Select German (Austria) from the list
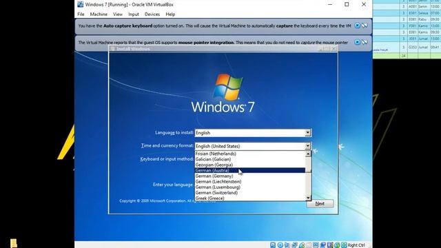 tap(250, 170)
